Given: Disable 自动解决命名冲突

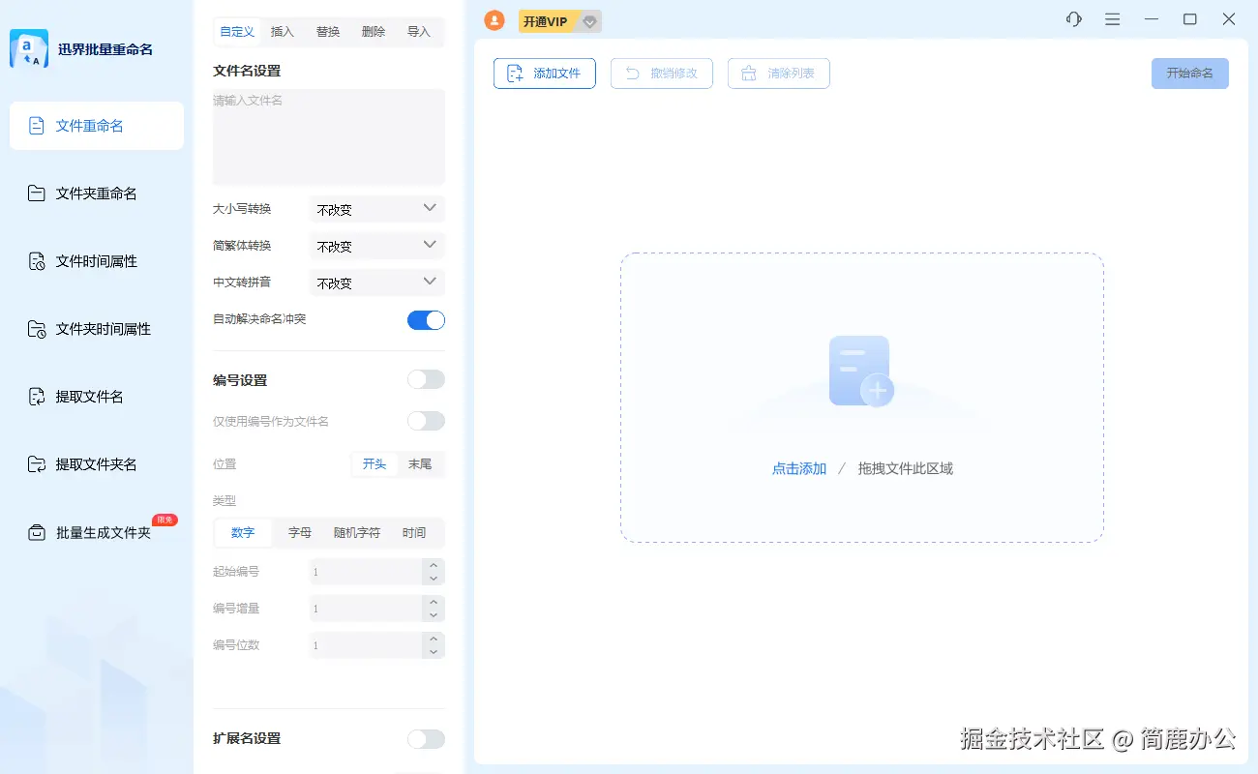Looking at the screenshot, I should [x=426, y=319].
